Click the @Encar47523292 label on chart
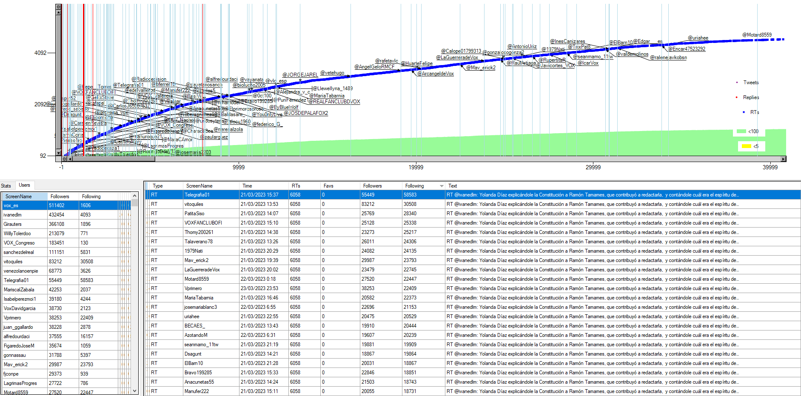This screenshot has width=801, height=396. tap(687, 49)
